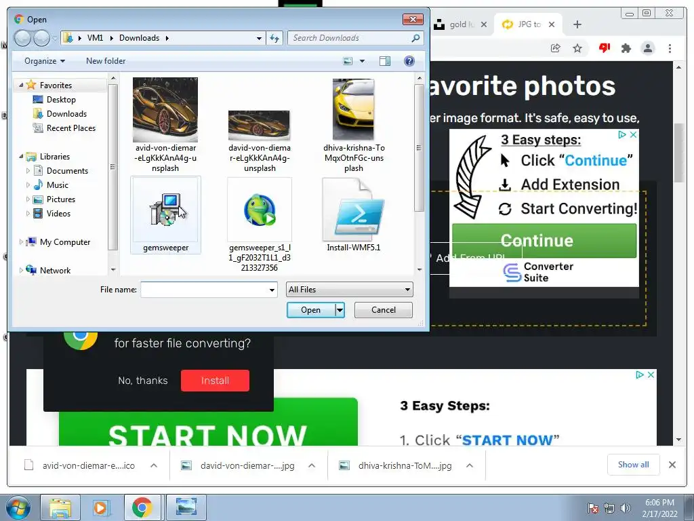Click into the File name field

(x=204, y=290)
